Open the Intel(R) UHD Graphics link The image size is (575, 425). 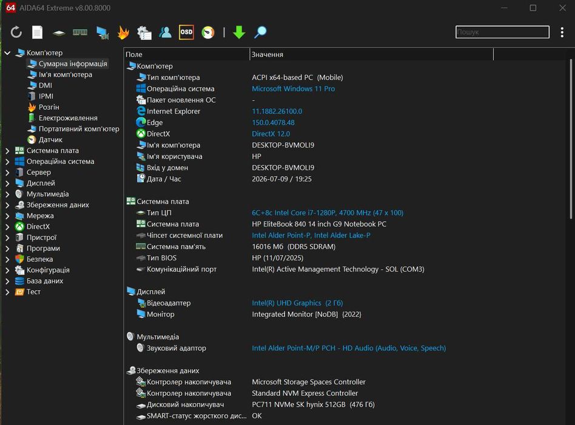click(297, 303)
